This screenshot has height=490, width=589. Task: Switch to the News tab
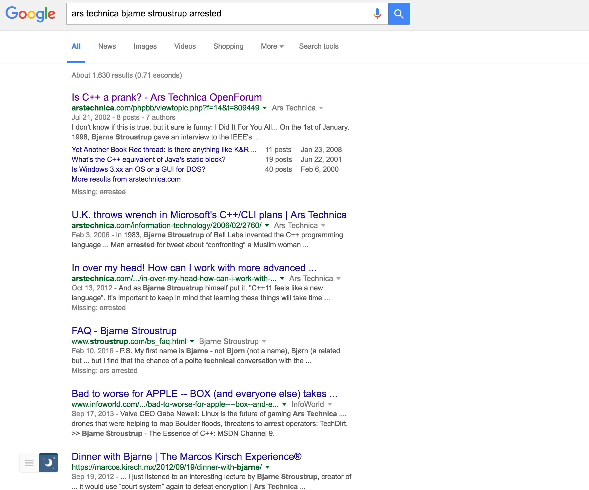[107, 46]
